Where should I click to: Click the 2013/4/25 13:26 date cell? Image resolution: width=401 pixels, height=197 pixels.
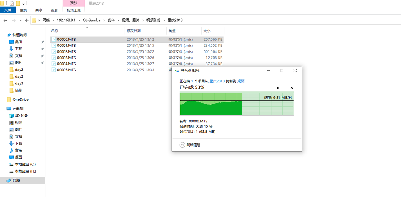[x=140, y=58]
